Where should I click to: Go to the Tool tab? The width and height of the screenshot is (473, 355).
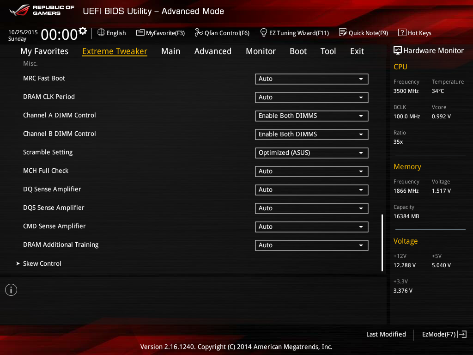328,51
